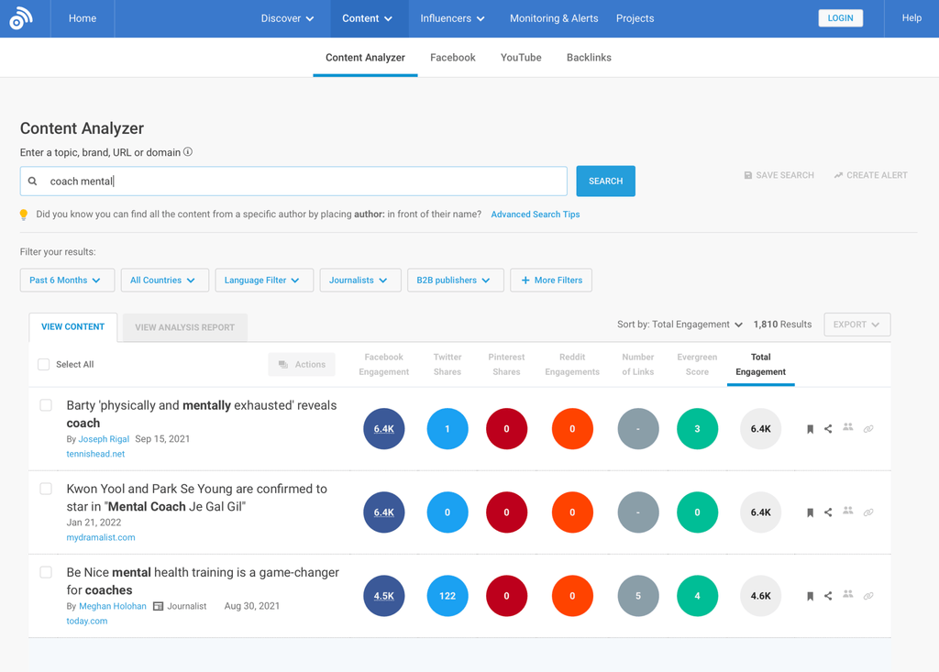Image resolution: width=939 pixels, height=672 pixels.
Task: Share the Kwon Yool article
Action: tap(828, 512)
